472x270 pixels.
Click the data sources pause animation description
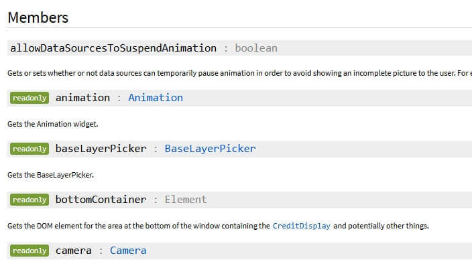tap(239, 73)
